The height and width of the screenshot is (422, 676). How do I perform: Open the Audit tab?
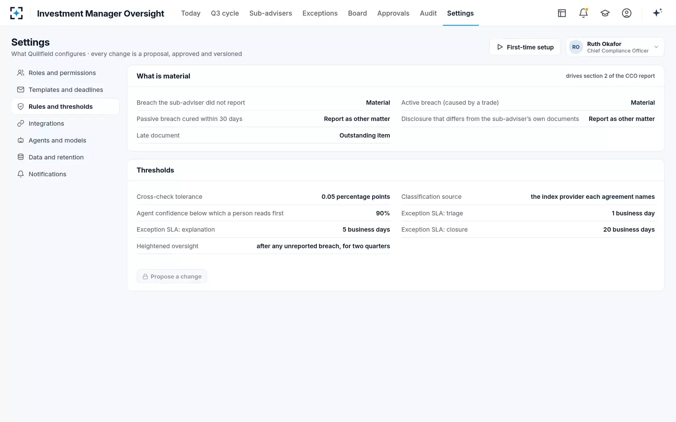pyautogui.click(x=428, y=13)
